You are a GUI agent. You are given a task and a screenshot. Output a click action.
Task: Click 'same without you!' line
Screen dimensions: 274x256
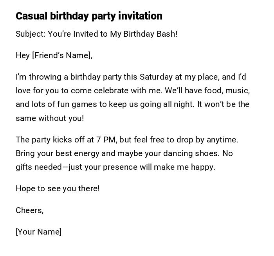pyautogui.click(x=50, y=118)
